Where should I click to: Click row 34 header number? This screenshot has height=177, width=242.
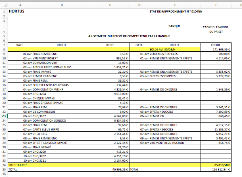(x=4, y=166)
